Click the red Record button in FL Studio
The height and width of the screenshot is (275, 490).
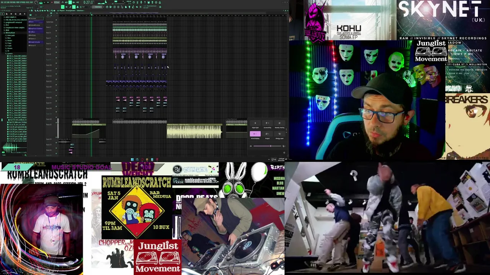52,2
